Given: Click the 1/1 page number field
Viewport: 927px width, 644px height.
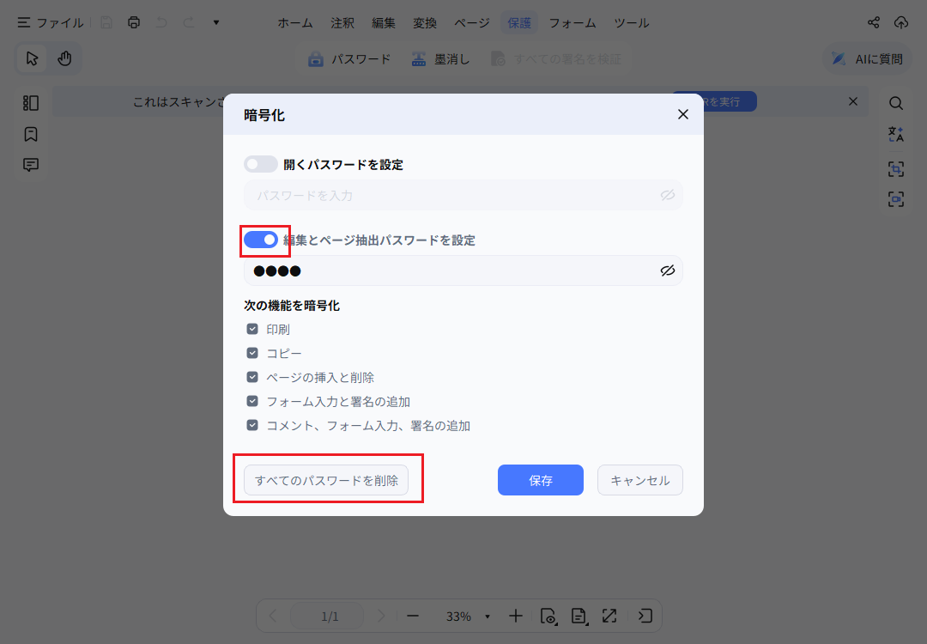Looking at the screenshot, I should 327,617.
